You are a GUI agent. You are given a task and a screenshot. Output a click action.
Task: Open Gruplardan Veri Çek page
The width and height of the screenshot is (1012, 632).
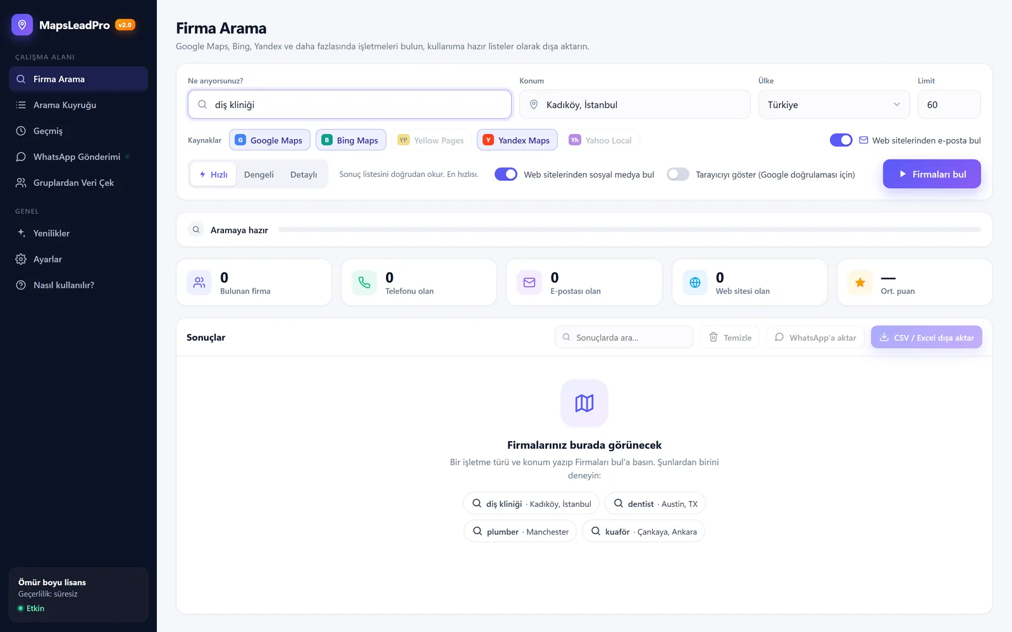point(78,183)
